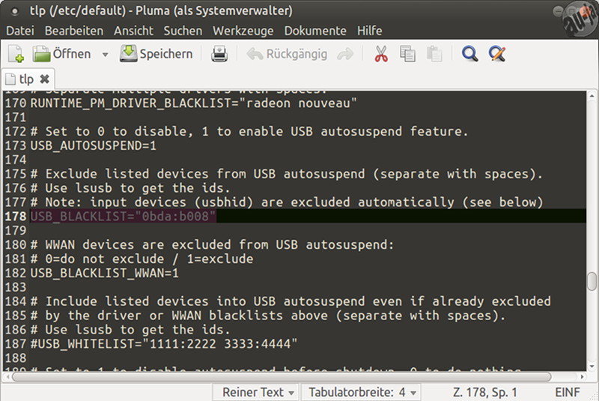Open Tabulatorbreite: 4 dropdown
Viewport: 599px width, 401px height.
[x=362, y=392]
